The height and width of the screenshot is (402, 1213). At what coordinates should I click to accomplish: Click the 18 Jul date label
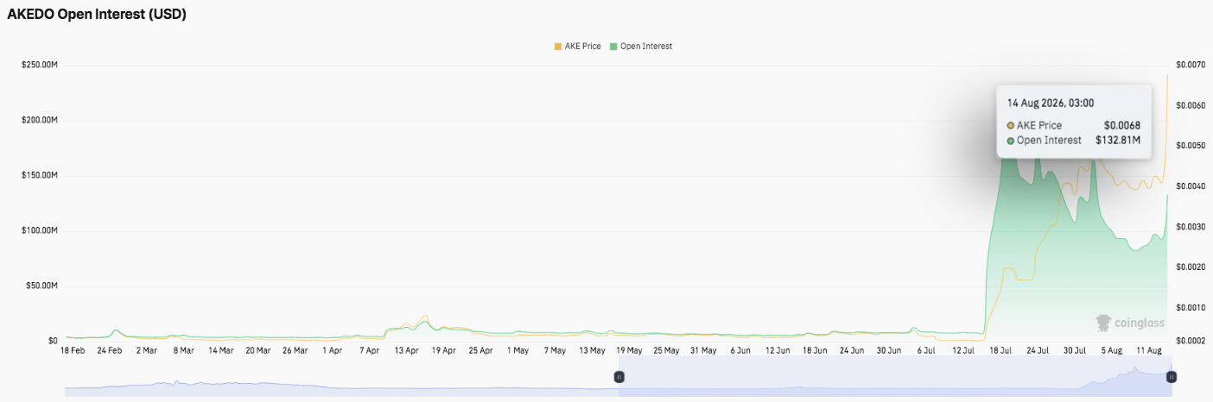1000,351
